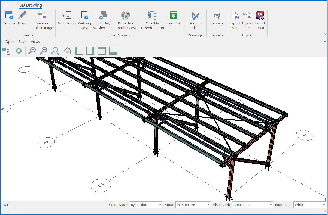Click the Save menu item
Screen dimensions: 328x215
22,42
